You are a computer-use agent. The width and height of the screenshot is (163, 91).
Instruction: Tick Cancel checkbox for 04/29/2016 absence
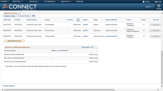click(144, 30)
